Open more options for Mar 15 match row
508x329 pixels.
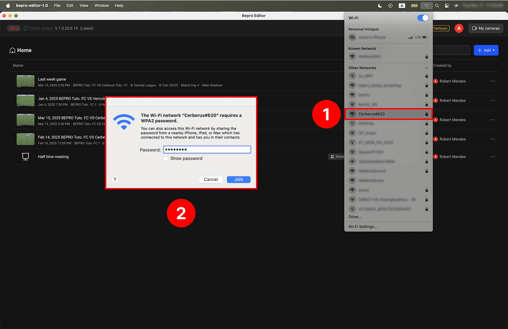pyautogui.click(x=492, y=120)
